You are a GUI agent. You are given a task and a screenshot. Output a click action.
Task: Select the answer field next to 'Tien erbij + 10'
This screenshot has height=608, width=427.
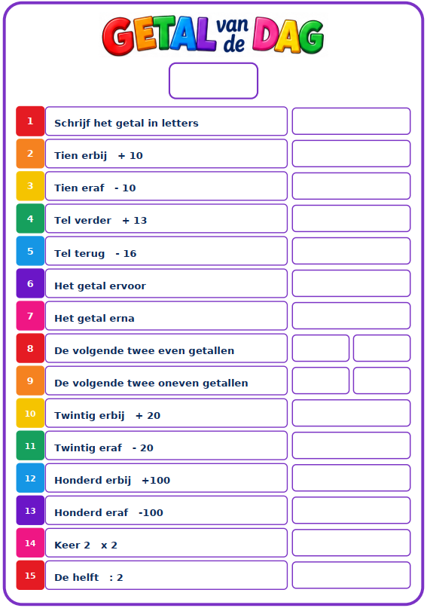coord(351,154)
